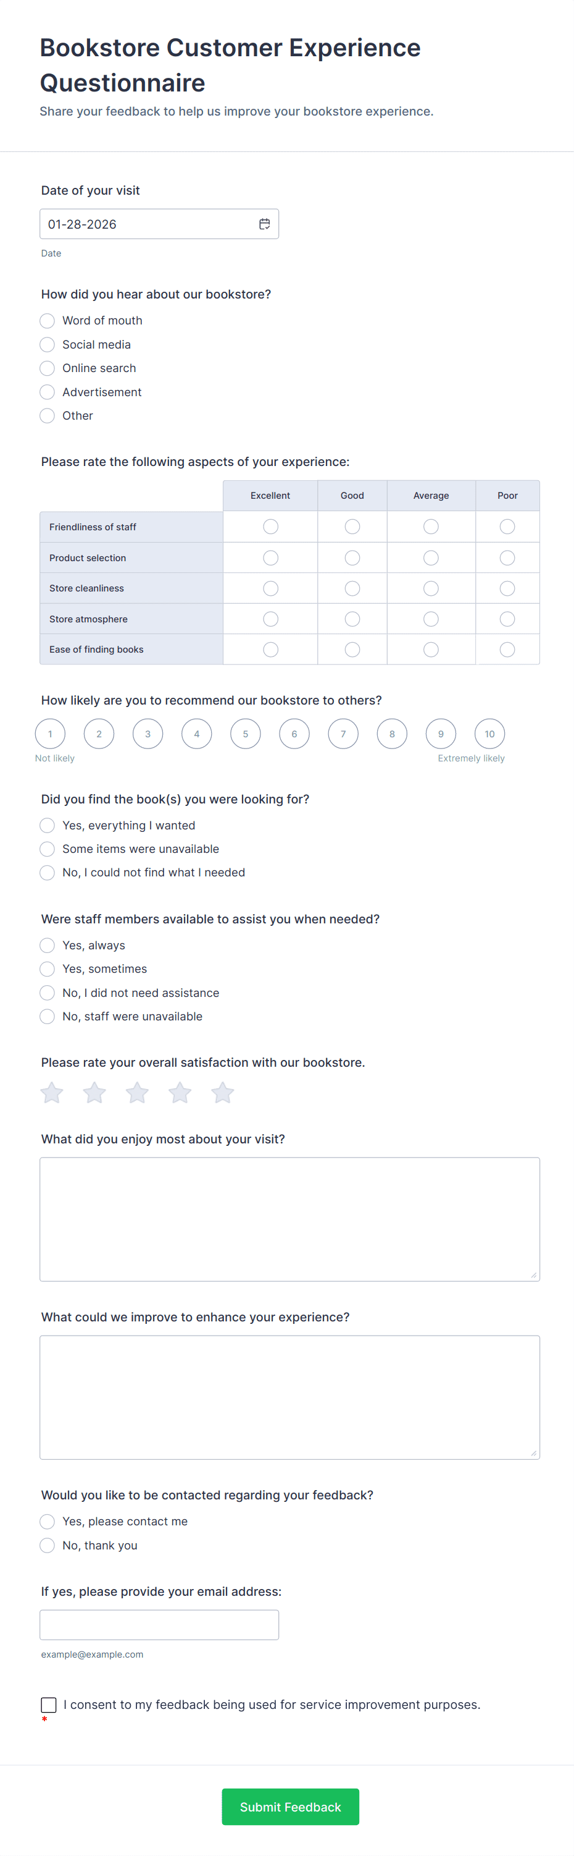Choose 'Some items were unavailable'
Screen dimensions: 574x1856
pyautogui.click(x=48, y=849)
